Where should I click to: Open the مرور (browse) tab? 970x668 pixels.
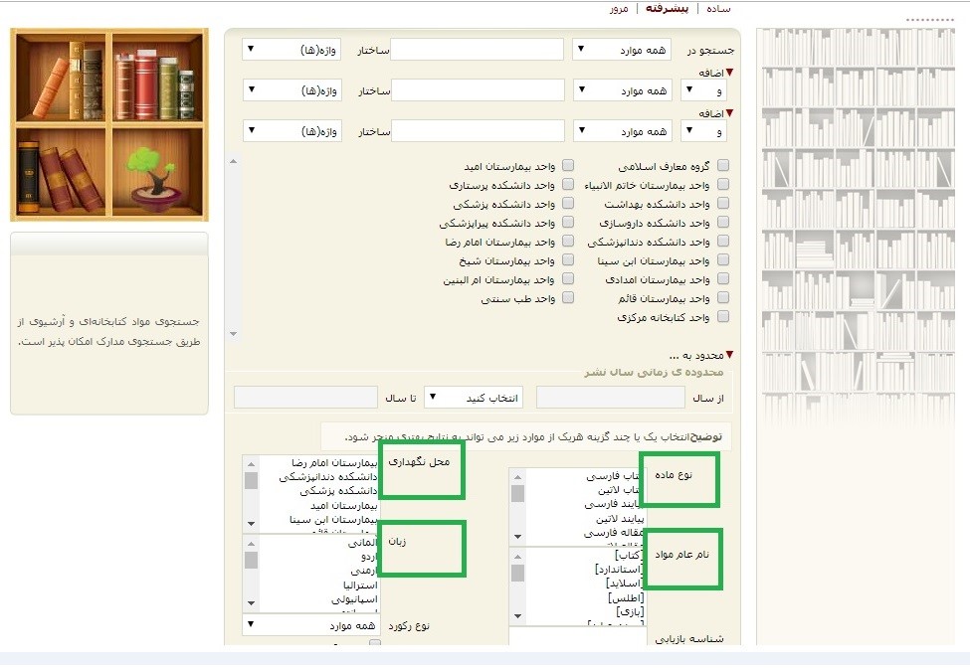click(619, 9)
